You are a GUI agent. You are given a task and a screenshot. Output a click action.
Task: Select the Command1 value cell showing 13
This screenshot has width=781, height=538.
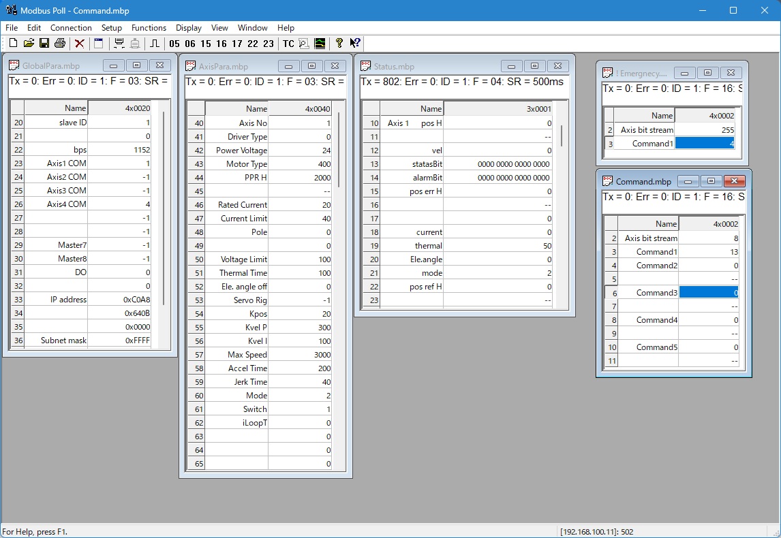pyautogui.click(x=709, y=252)
